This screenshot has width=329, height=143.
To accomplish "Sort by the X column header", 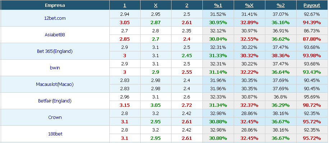I will pos(156,5).
